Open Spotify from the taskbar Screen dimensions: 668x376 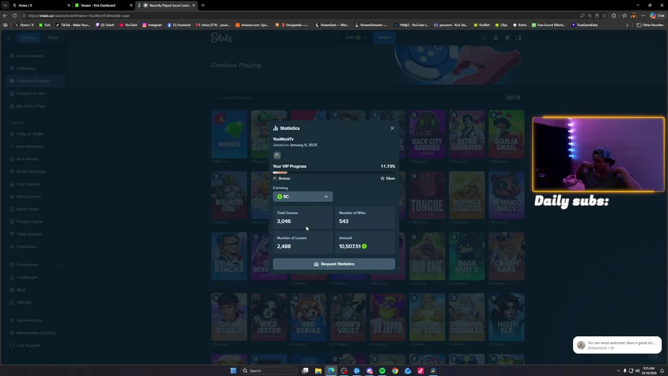[382, 371]
